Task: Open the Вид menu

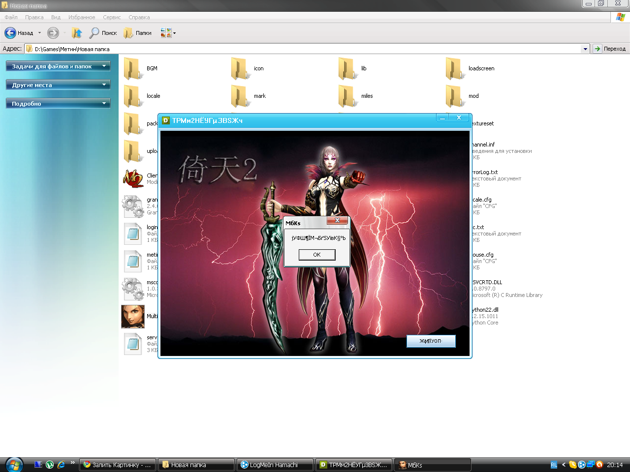Action: 56,17
